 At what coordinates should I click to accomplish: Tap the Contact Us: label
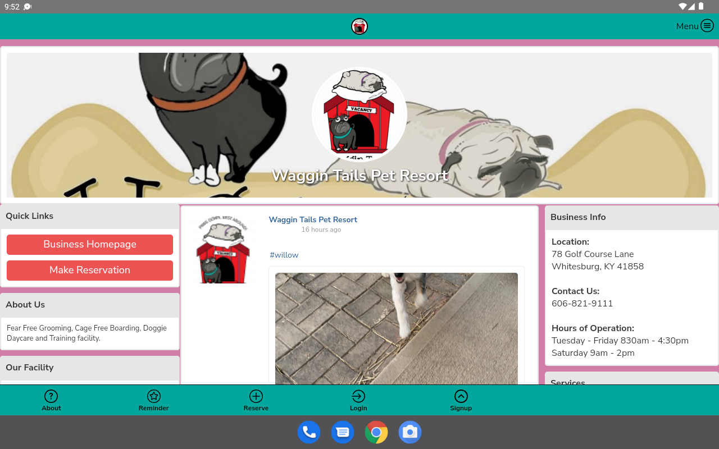point(576,291)
